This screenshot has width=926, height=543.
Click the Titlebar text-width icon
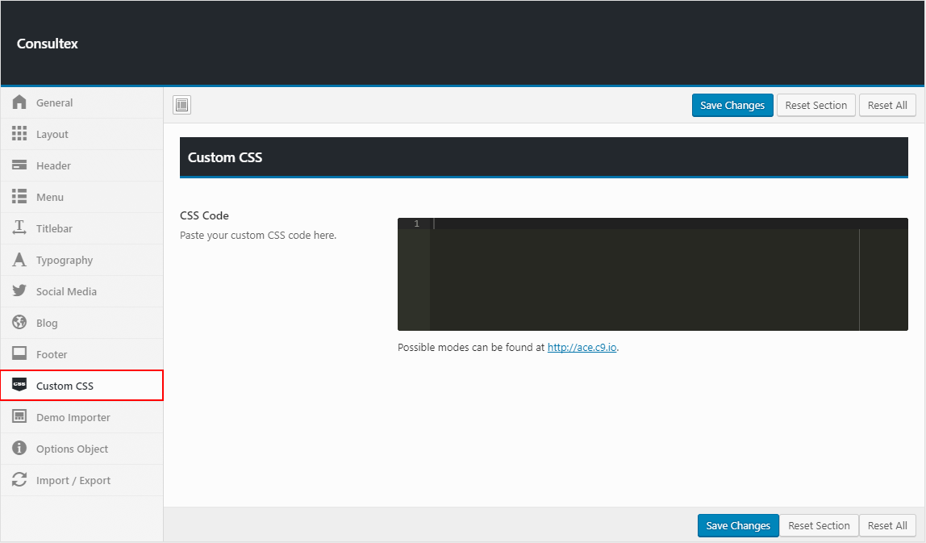tap(20, 228)
